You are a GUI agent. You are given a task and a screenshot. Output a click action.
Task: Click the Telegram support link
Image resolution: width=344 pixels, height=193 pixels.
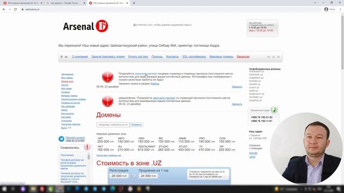75,138
